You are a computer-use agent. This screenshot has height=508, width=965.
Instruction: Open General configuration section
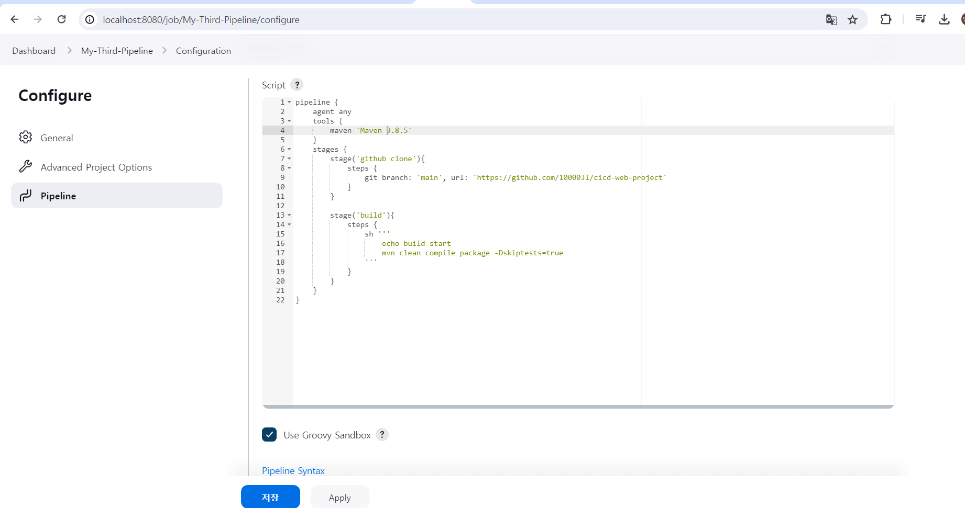[117, 138]
